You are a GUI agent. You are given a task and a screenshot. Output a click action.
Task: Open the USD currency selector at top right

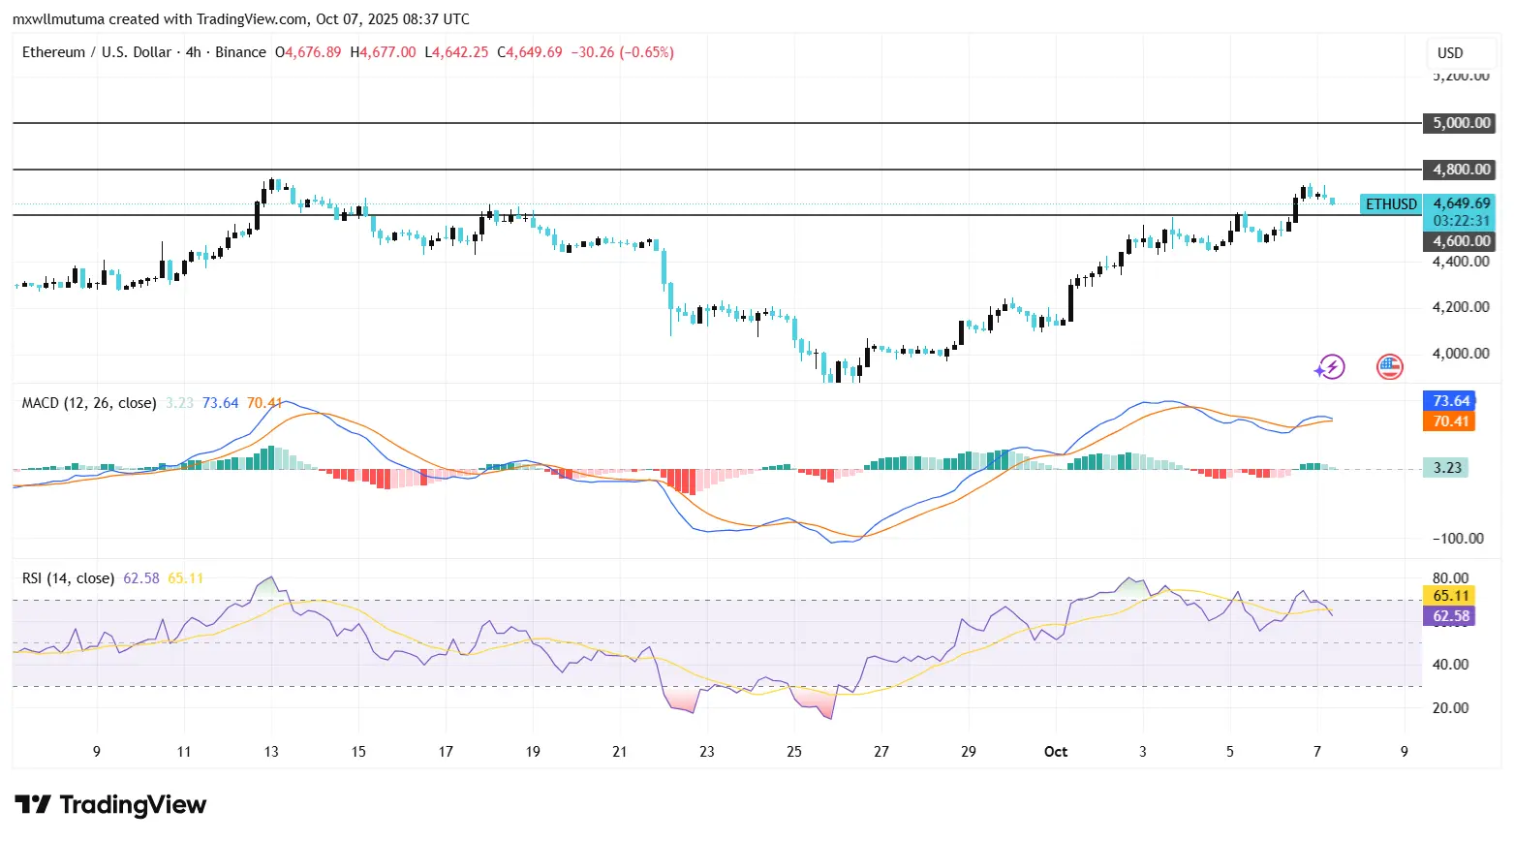coord(1460,53)
